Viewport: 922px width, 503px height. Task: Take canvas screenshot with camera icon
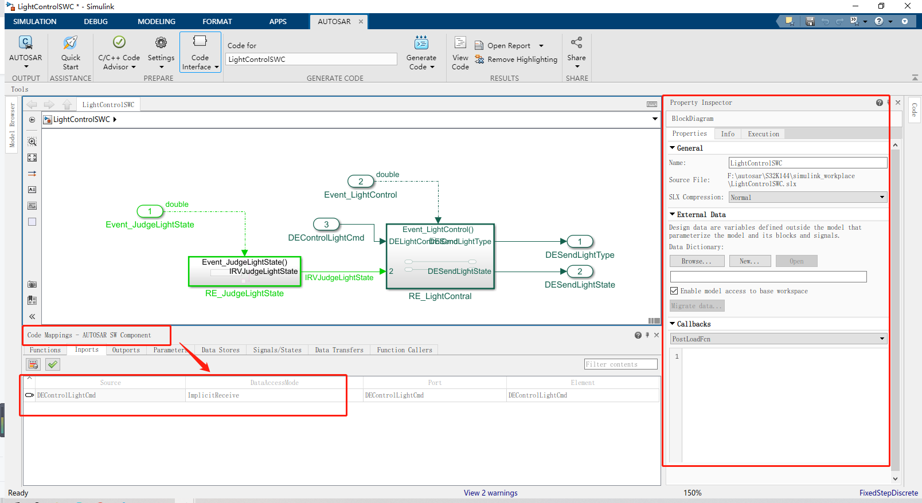[x=32, y=284]
